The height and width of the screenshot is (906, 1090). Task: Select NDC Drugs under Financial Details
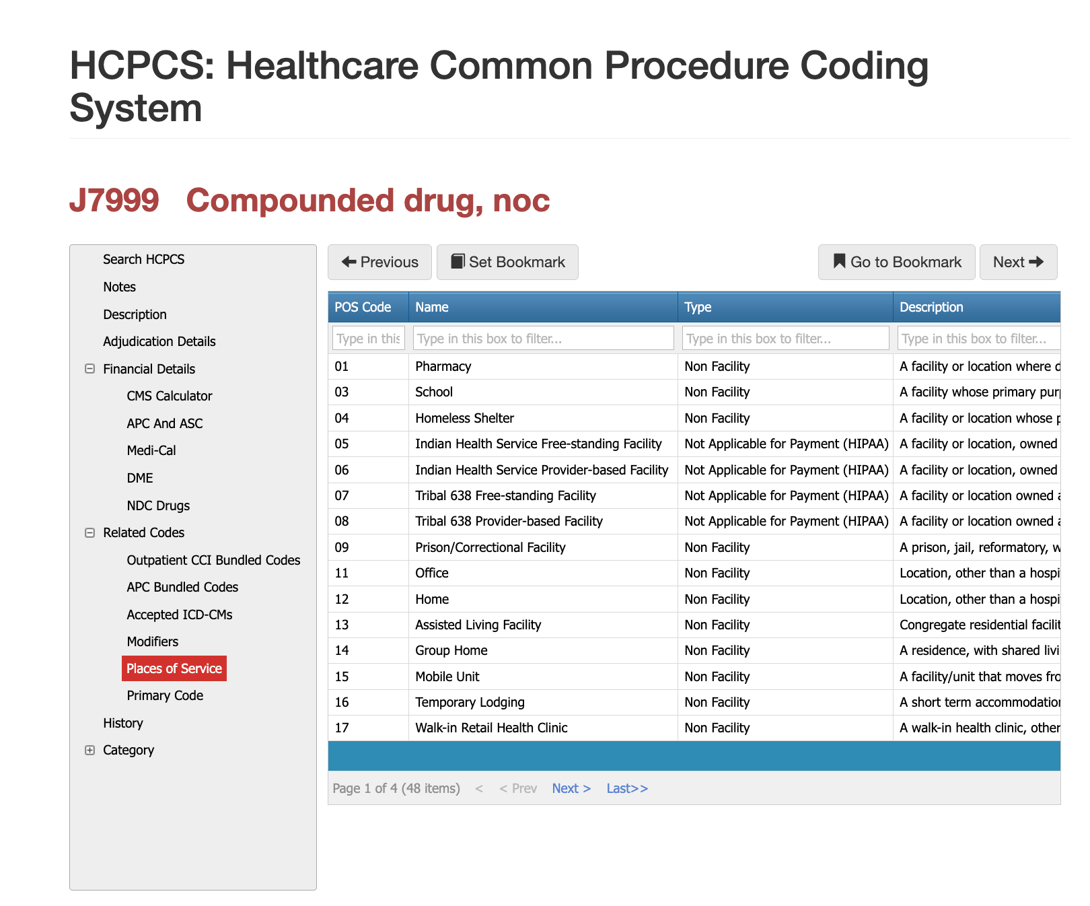pos(158,505)
